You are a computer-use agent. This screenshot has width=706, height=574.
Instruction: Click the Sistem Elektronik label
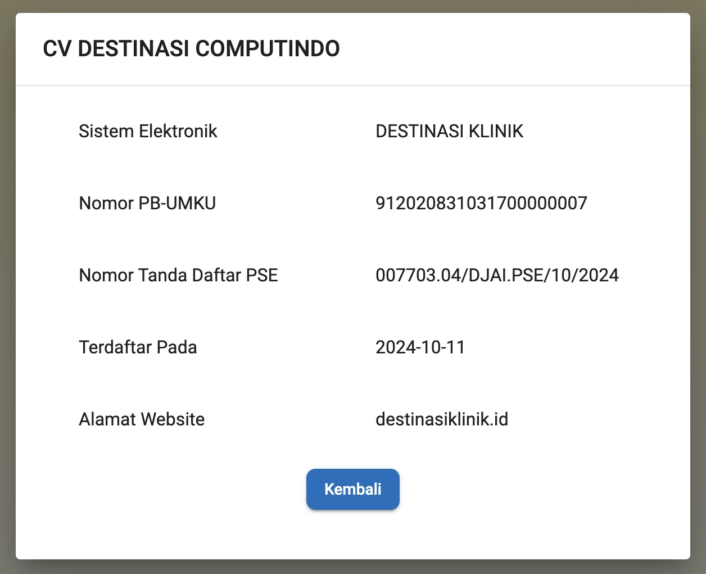(148, 131)
